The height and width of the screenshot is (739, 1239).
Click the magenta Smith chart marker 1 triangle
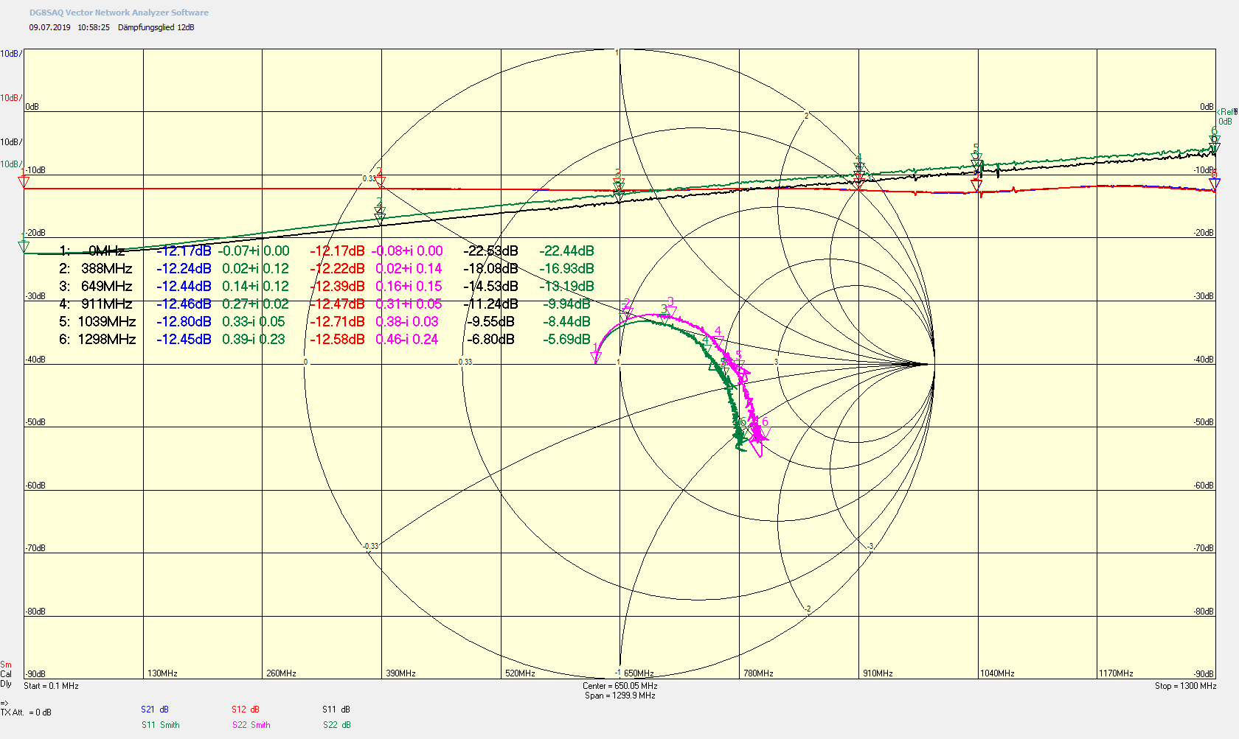pyautogui.click(x=596, y=357)
